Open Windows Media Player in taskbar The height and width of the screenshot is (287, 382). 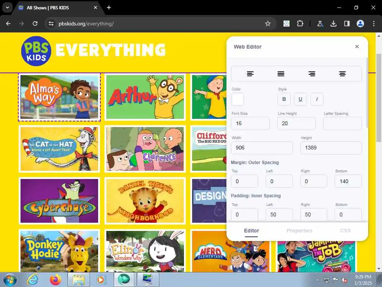pyautogui.click(x=101, y=280)
